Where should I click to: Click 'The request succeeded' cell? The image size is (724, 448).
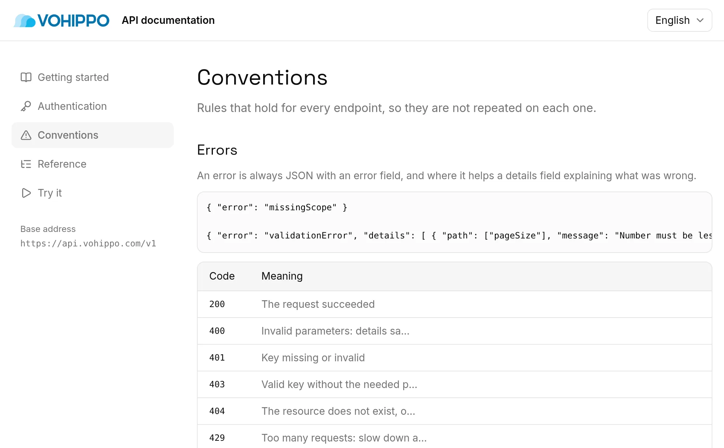[x=318, y=304]
